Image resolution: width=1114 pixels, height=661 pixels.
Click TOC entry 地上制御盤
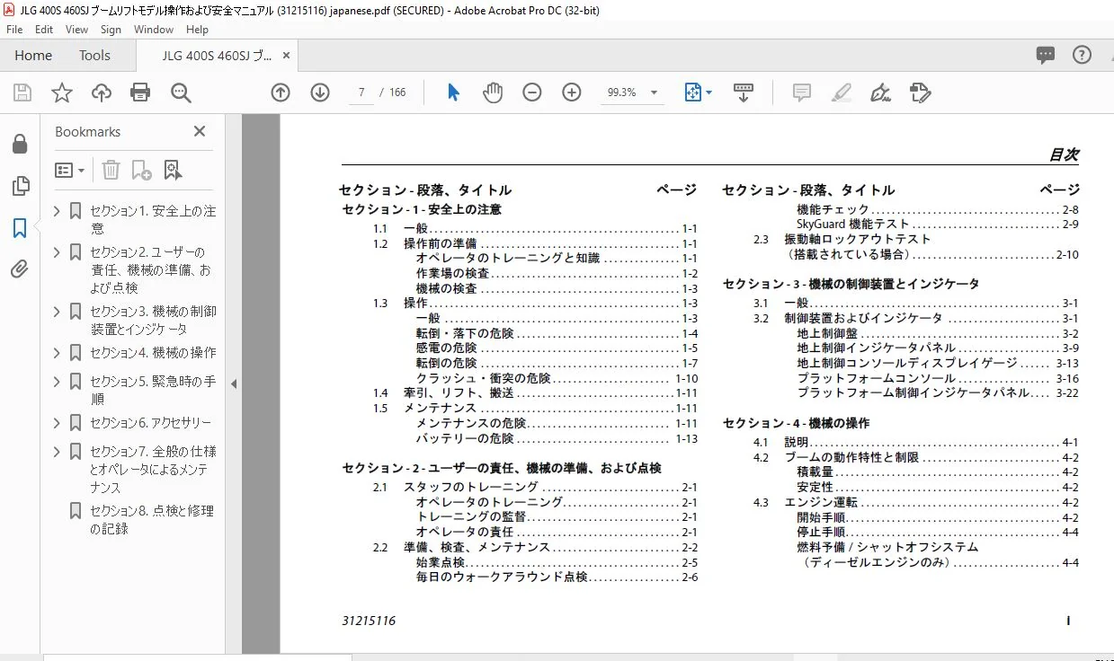[x=827, y=333]
